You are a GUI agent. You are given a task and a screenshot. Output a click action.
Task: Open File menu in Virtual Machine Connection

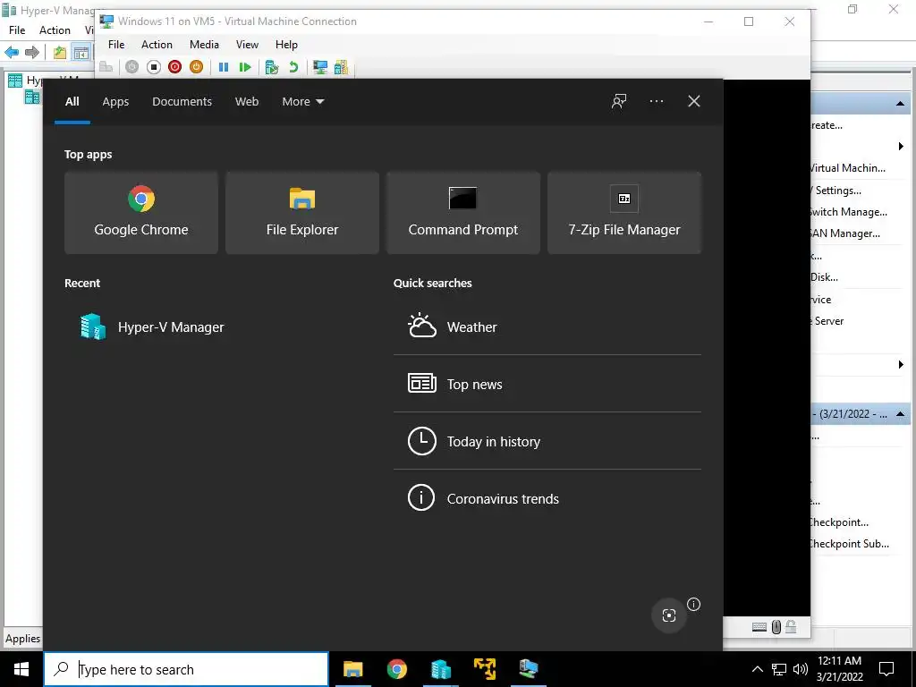pos(116,45)
